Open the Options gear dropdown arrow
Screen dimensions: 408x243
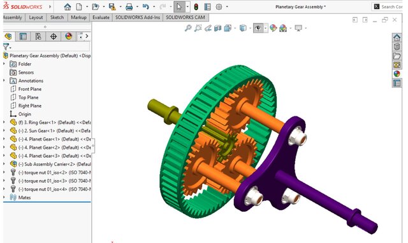coord(227,7)
